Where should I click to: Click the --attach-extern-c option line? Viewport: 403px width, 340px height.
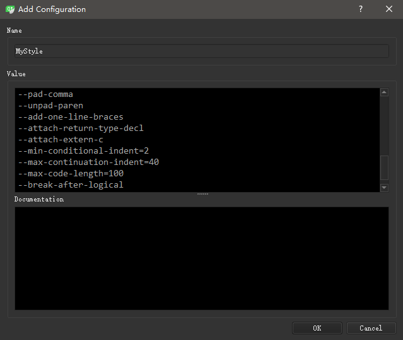coord(61,140)
